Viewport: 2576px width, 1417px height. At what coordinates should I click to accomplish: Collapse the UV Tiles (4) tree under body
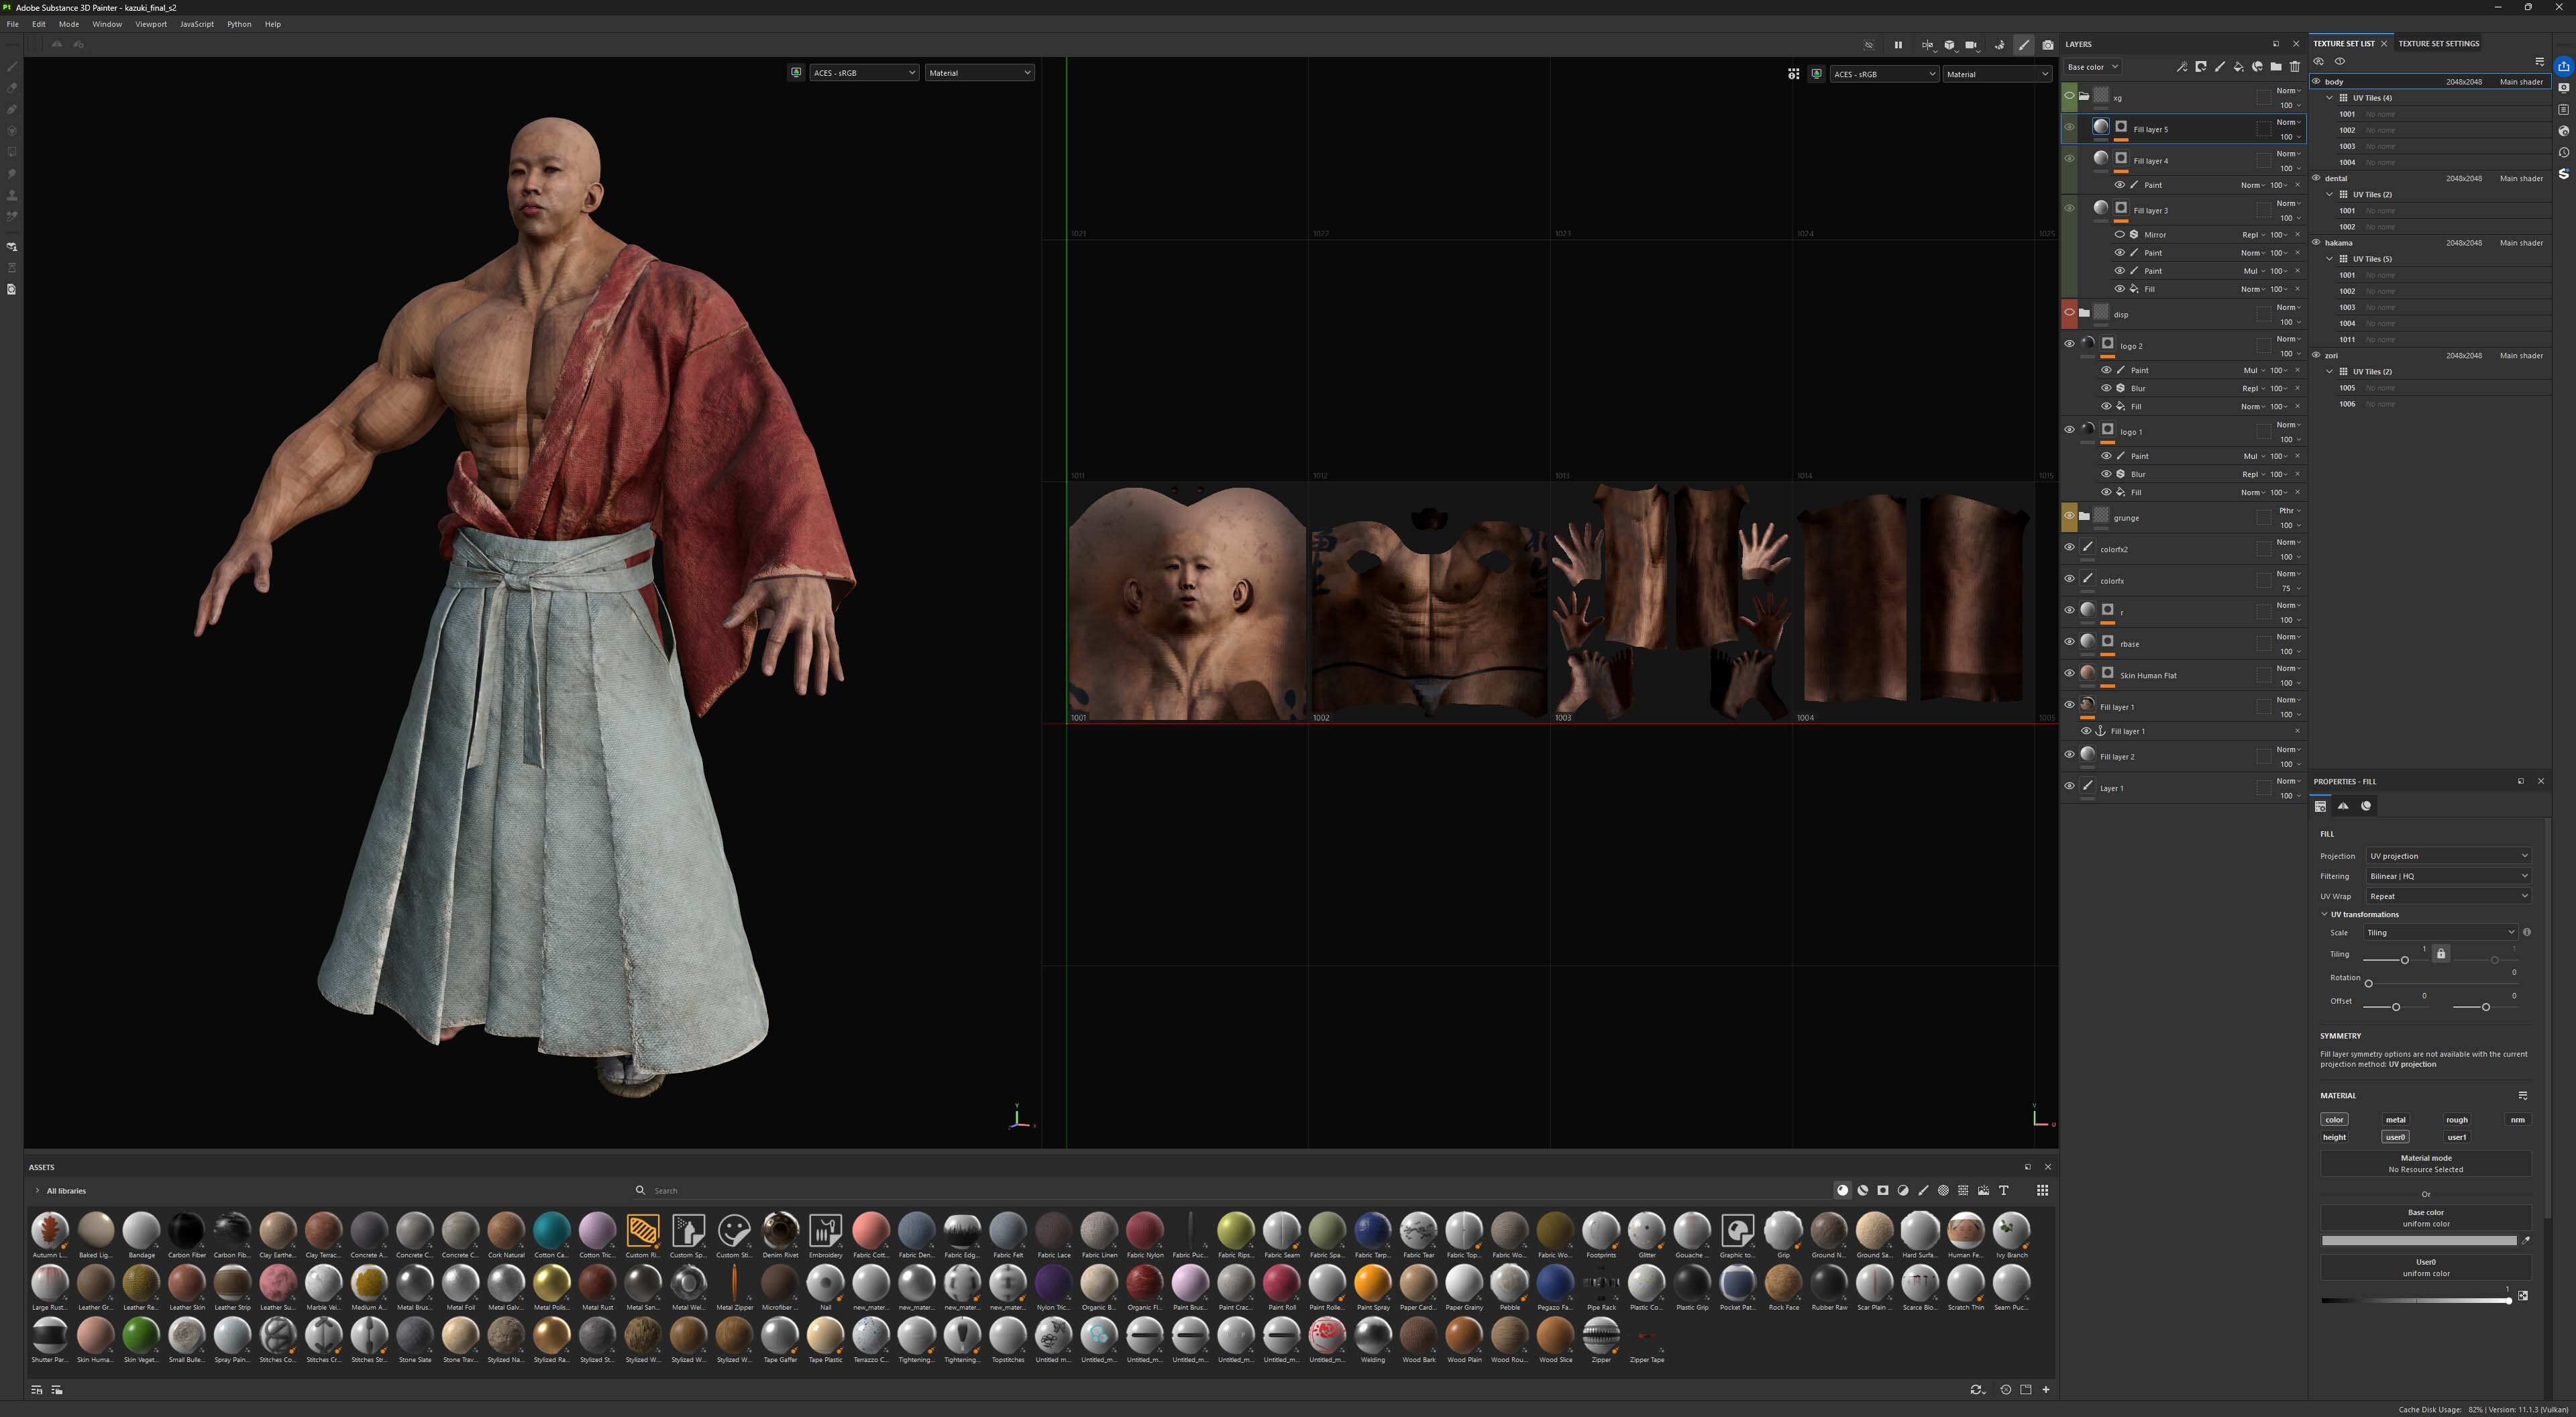2330,98
